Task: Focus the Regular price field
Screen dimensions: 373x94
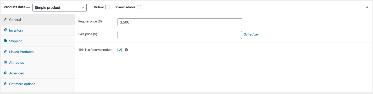Action: [x=180, y=22]
